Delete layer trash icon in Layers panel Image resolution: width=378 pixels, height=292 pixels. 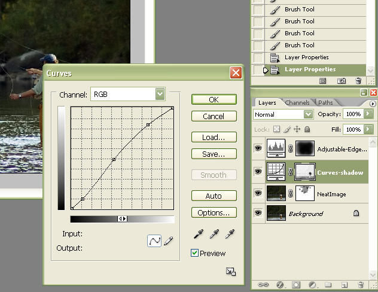tap(361, 285)
